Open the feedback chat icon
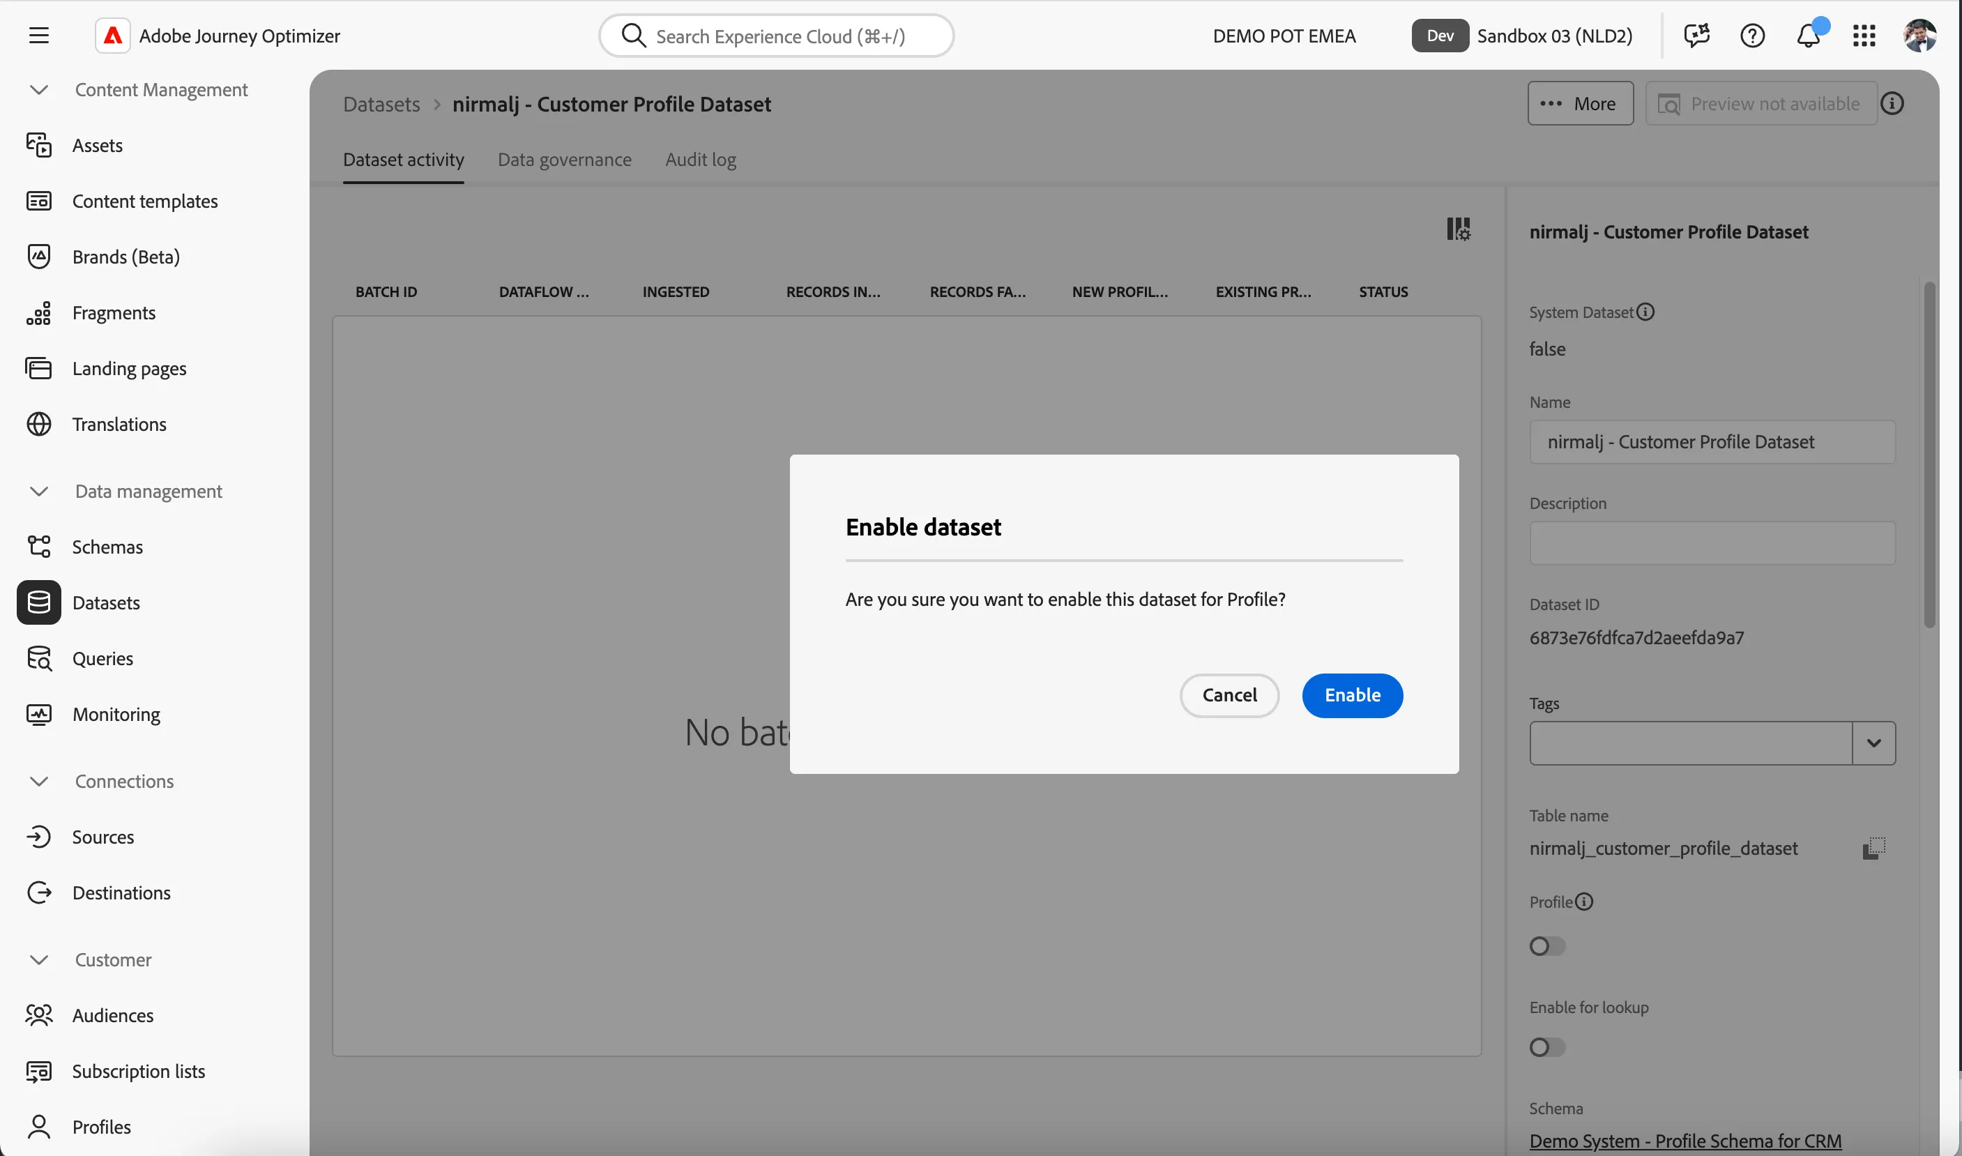The image size is (1962, 1156). [1696, 36]
